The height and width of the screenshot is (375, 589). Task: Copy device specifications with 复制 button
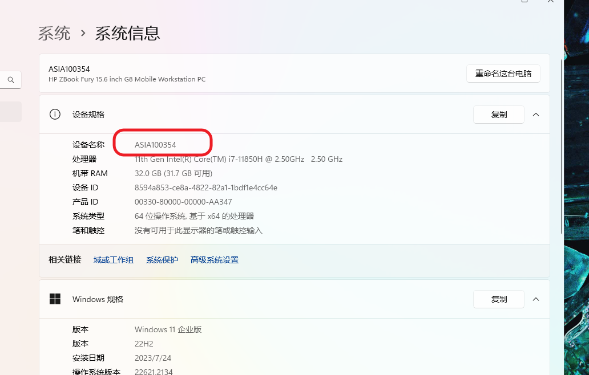tap(499, 115)
